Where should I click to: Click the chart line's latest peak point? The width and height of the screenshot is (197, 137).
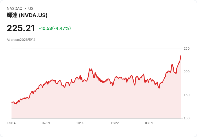[181, 56]
